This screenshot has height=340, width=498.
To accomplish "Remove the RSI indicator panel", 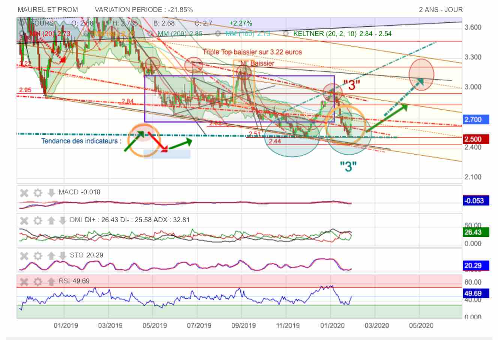I will [x=24, y=282].
